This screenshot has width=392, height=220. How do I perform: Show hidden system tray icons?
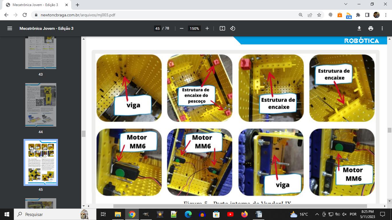(x=317, y=214)
